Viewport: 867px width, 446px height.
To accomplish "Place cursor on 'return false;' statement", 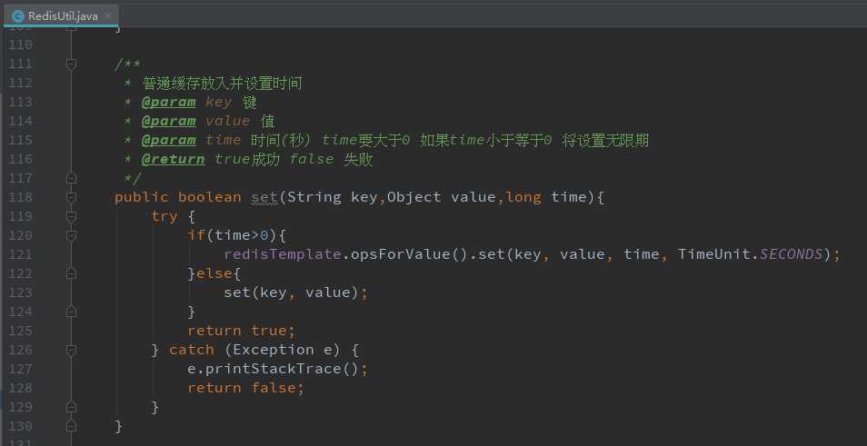I will [x=245, y=388].
